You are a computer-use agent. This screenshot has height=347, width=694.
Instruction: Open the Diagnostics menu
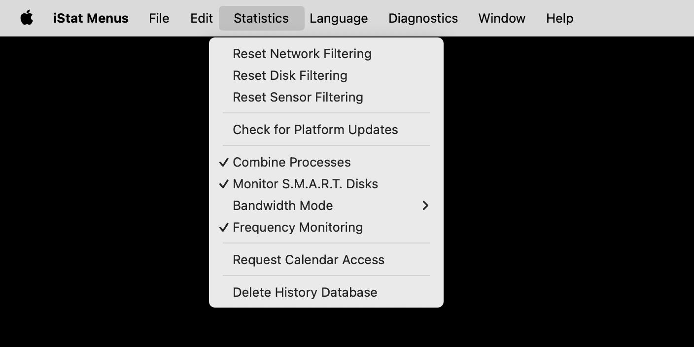coord(423,18)
